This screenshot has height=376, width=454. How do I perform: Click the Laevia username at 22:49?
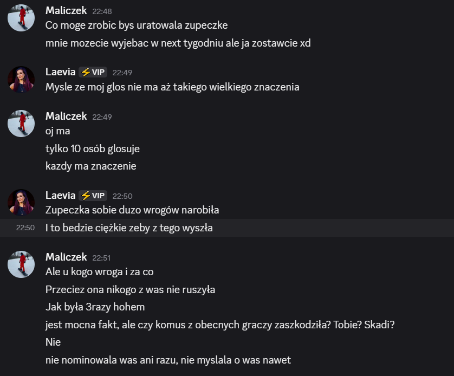[61, 72]
